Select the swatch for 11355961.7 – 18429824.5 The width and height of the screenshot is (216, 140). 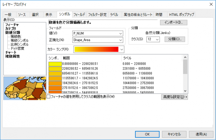click(55, 78)
